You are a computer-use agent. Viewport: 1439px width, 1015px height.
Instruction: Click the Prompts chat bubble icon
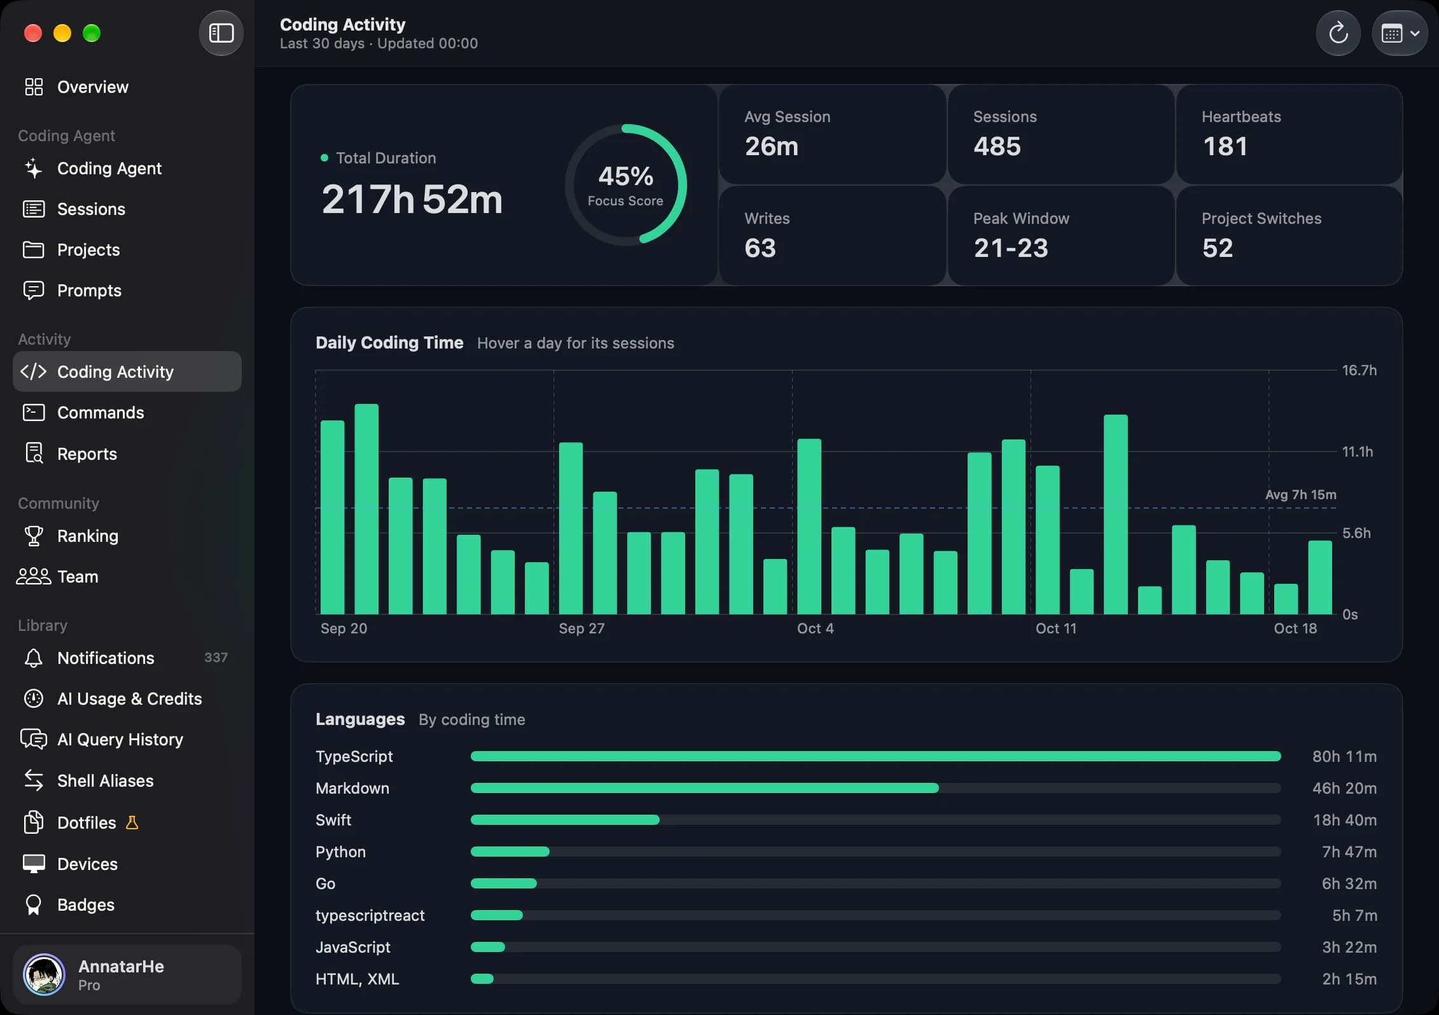[34, 291]
